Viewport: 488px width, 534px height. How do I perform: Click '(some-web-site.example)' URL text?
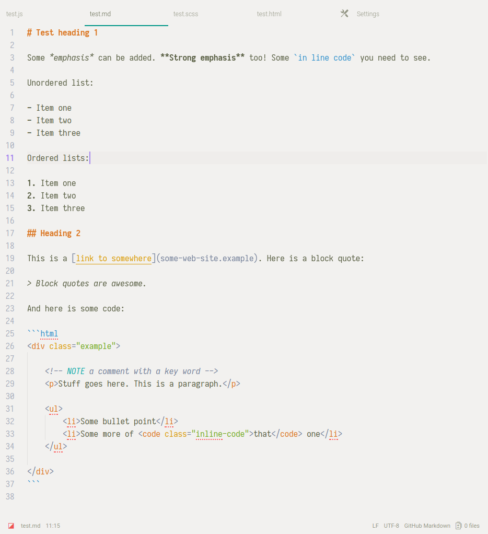tap(207, 259)
